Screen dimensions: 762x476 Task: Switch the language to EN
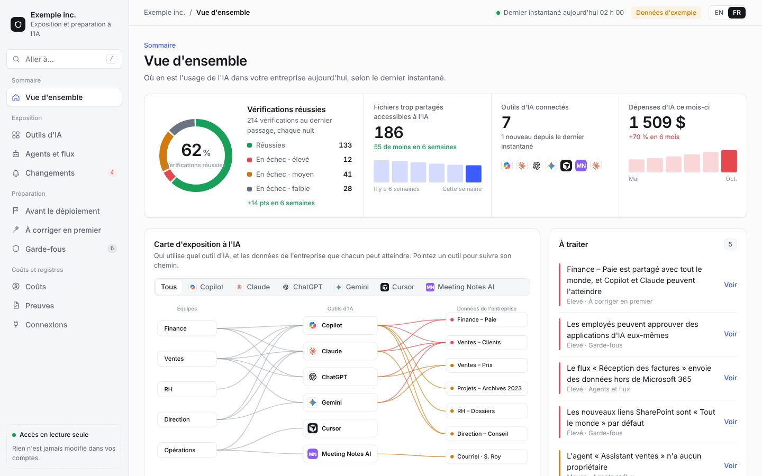pyautogui.click(x=719, y=13)
